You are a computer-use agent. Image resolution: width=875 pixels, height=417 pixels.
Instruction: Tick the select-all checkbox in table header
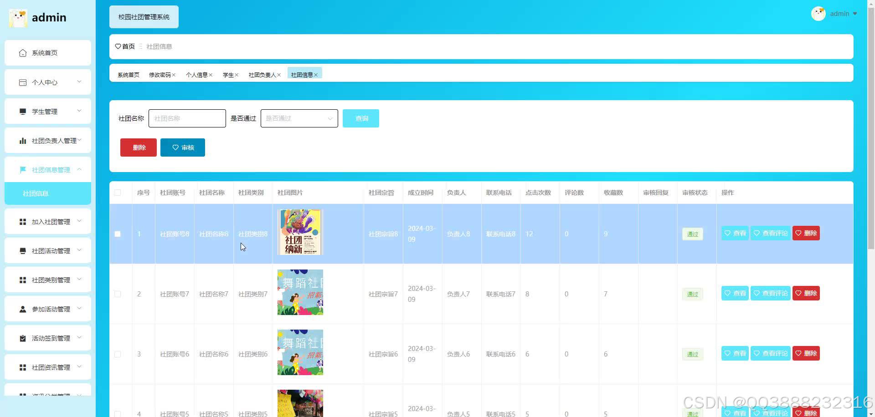(x=118, y=193)
